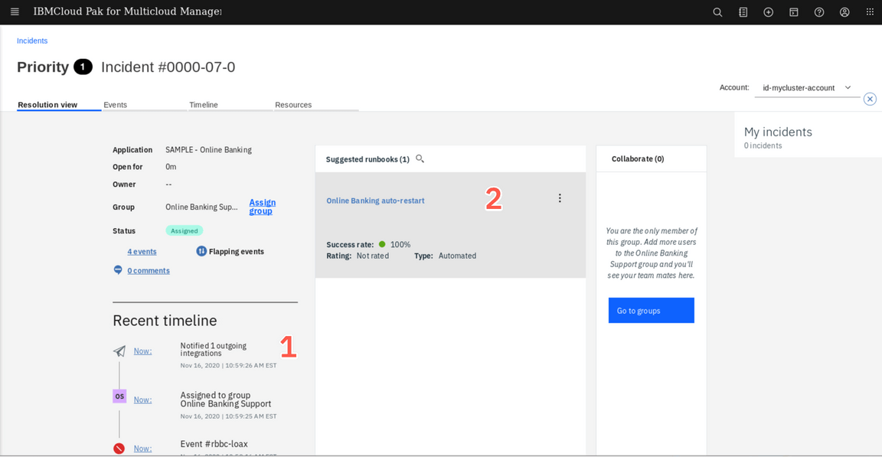Close the side panel with X icon
Screen dimensions: 882x457
click(871, 99)
